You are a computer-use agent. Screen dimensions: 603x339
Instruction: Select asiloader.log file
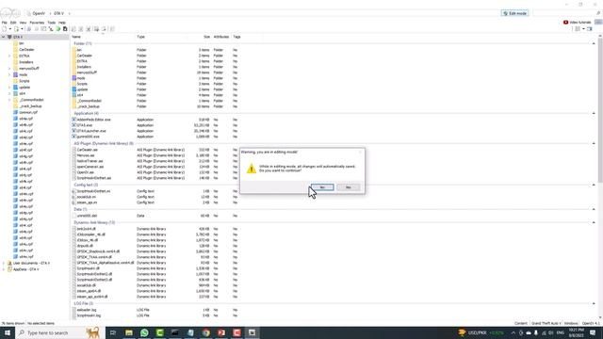87,310
